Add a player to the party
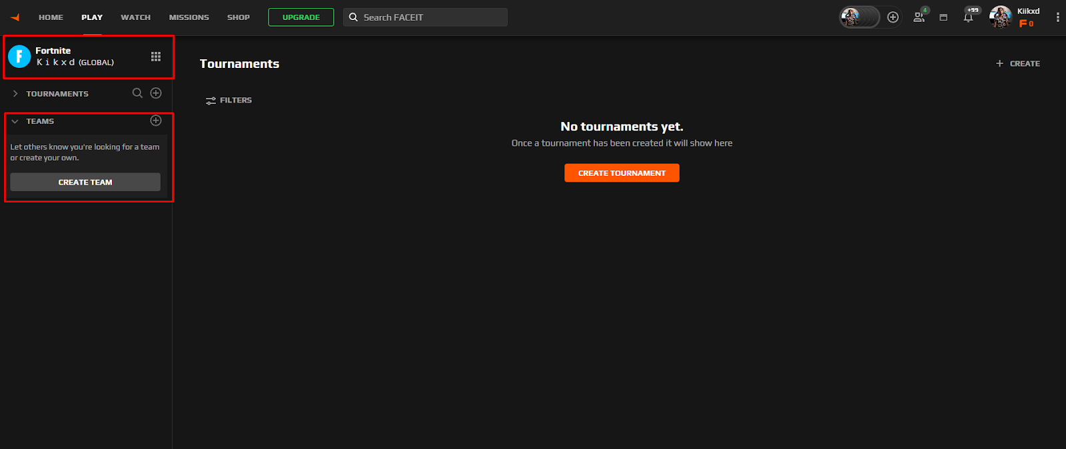 [893, 17]
